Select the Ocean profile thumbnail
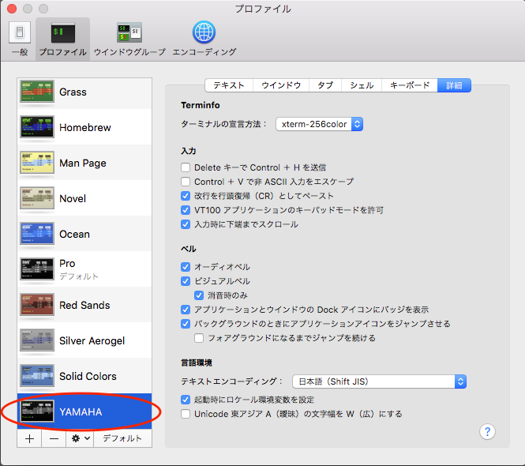The width and height of the screenshot is (525, 466). tap(37, 233)
